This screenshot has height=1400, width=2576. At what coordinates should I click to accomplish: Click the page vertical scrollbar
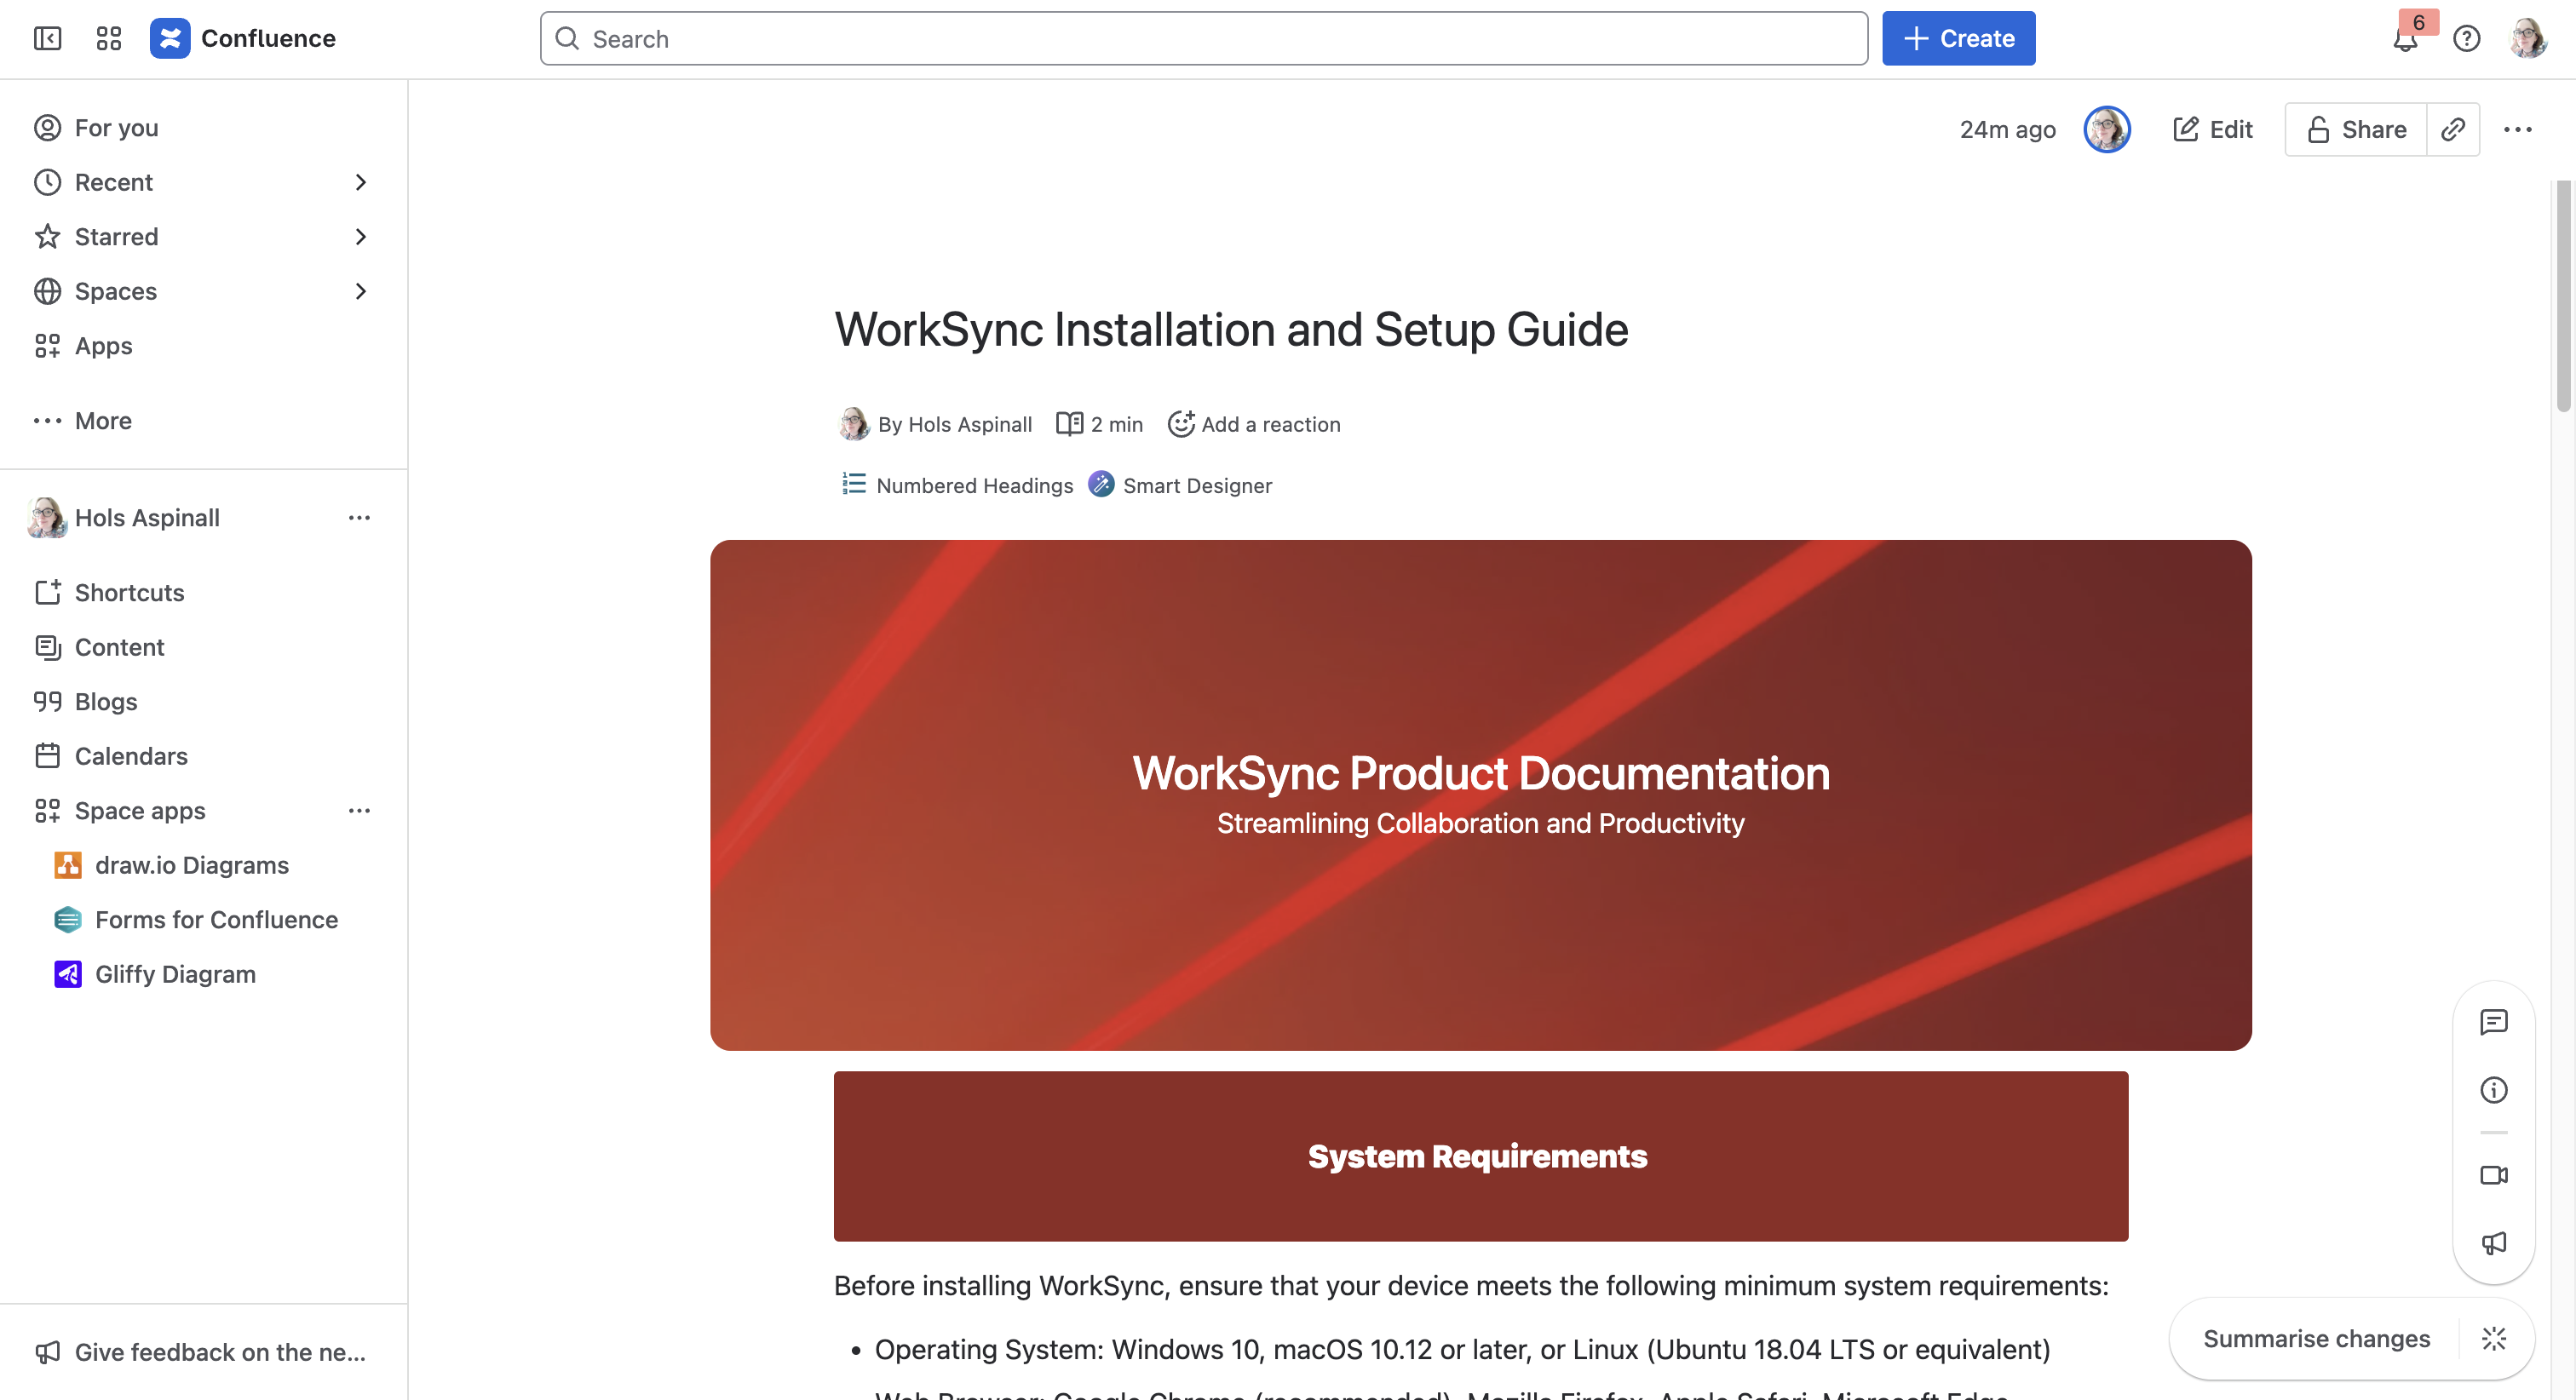pyautogui.click(x=2563, y=297)
